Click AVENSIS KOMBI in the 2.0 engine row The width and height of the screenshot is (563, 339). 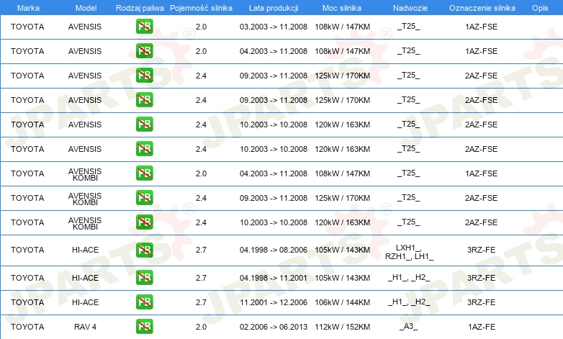pyautogui.click(x=85, y=174)
